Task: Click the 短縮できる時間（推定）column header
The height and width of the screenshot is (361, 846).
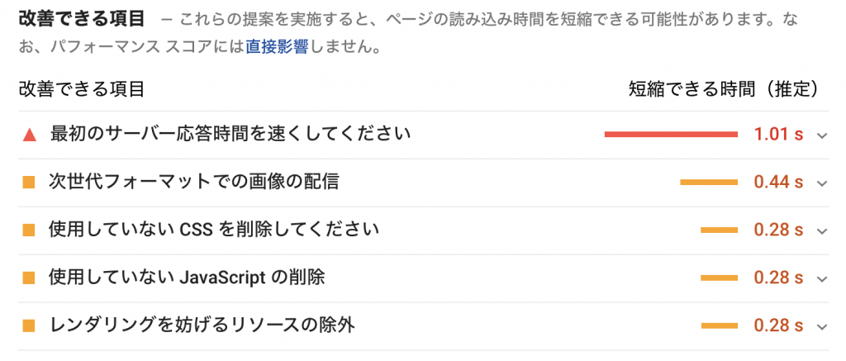Action: point(724,89)
